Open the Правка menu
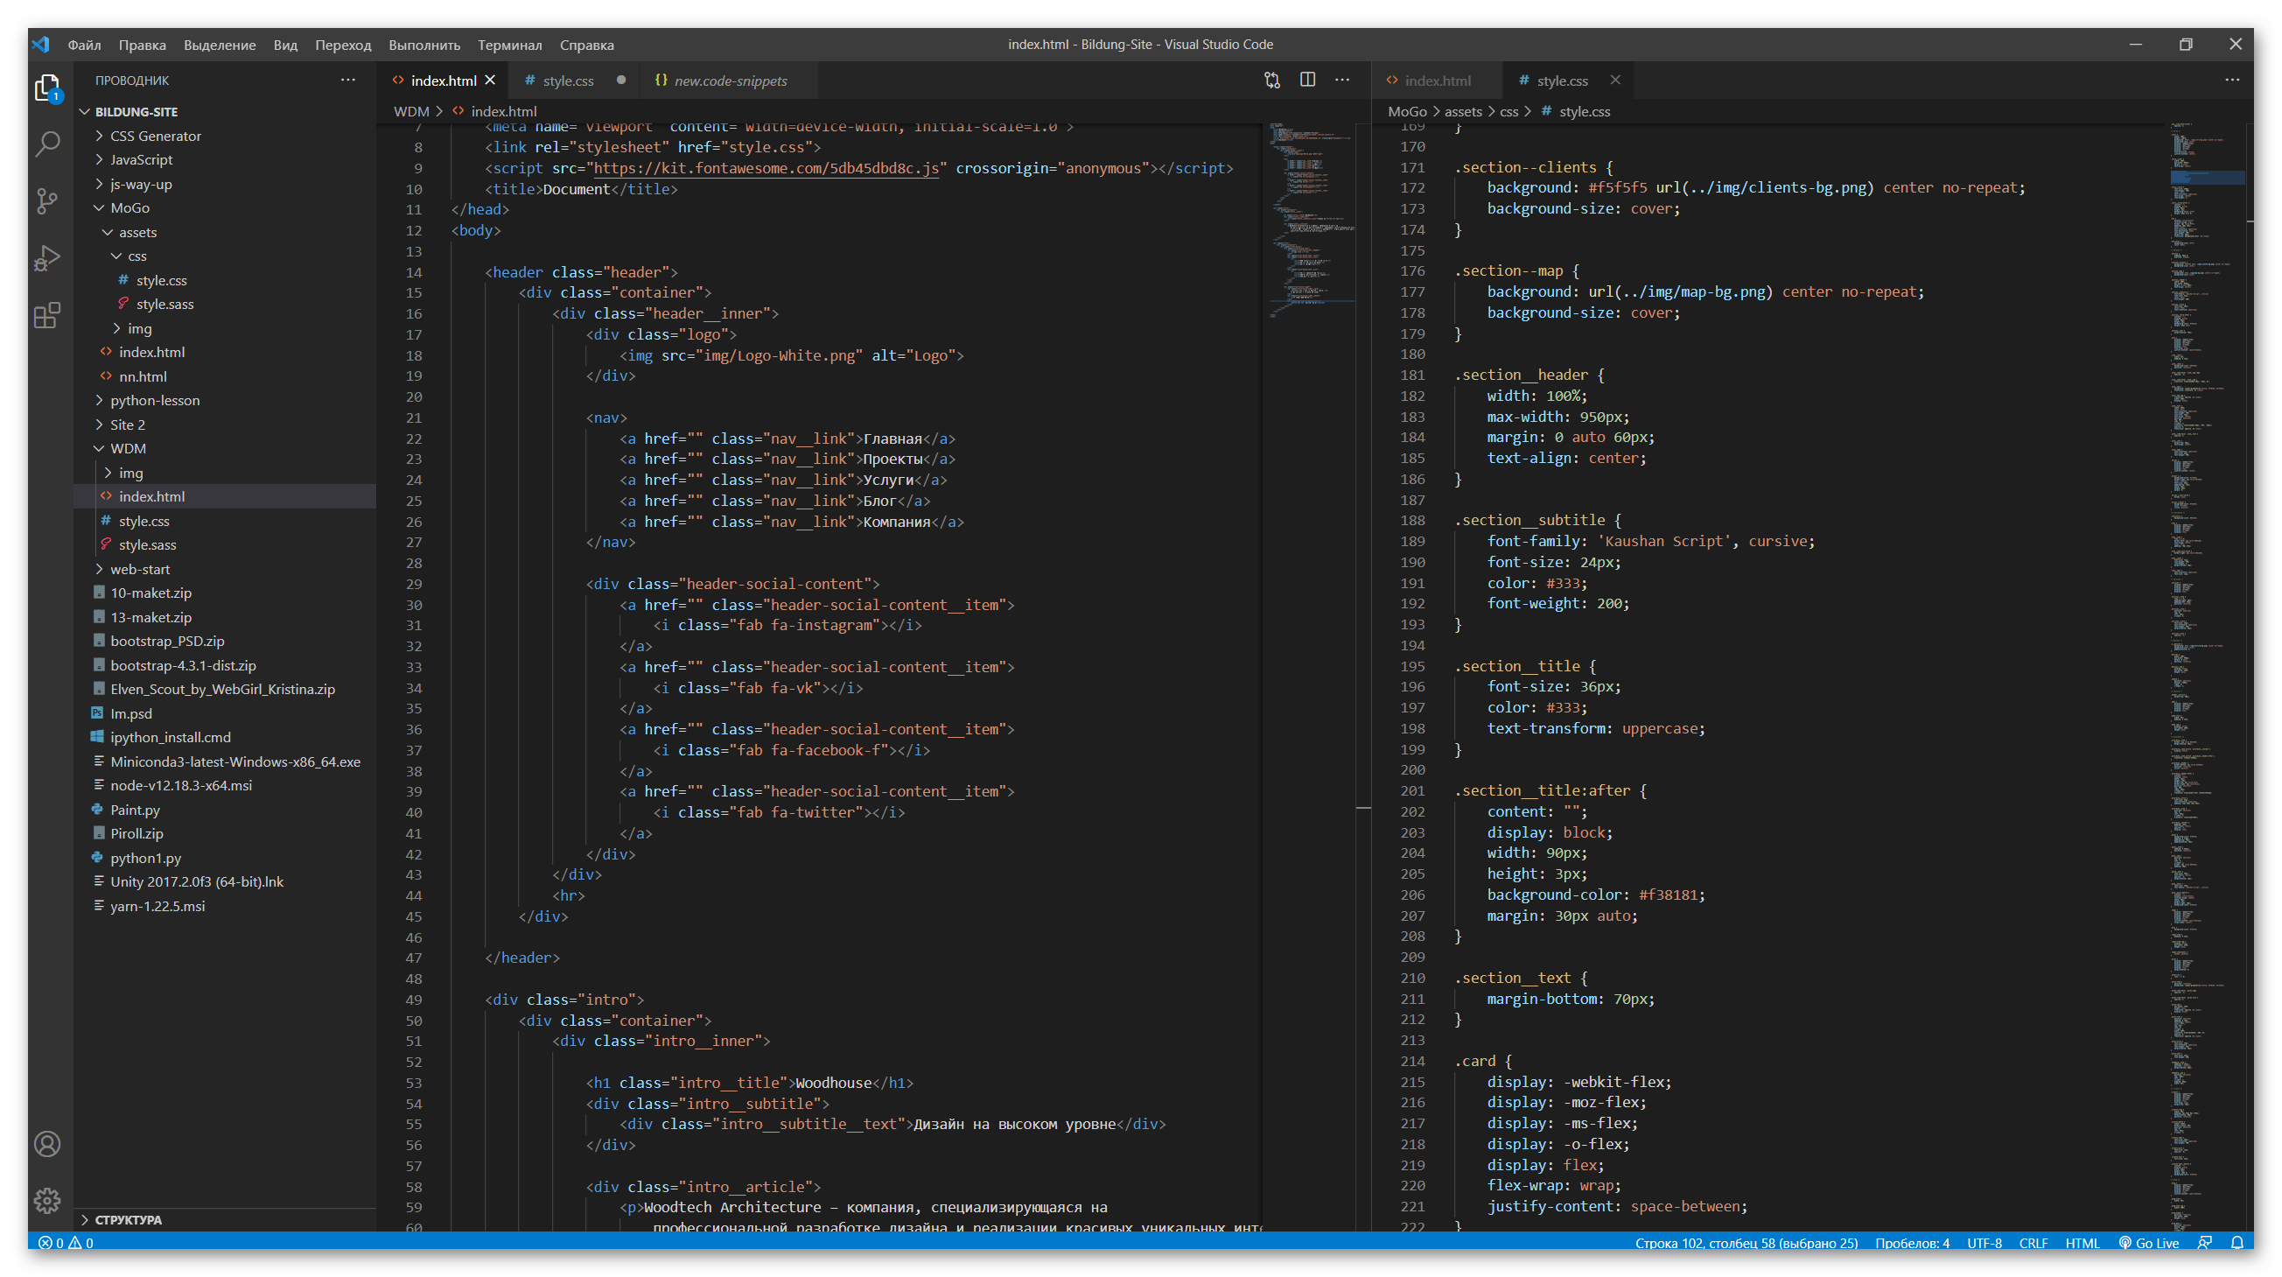 point(142,45)
